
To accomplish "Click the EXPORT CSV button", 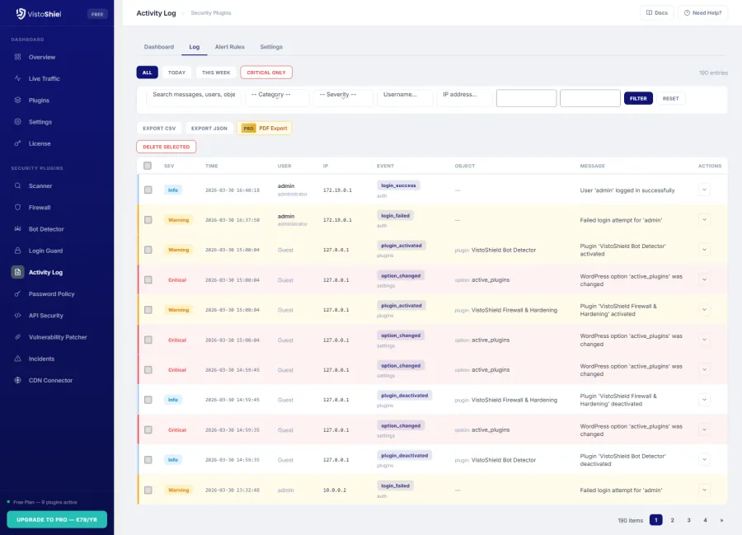I will 157,128.
